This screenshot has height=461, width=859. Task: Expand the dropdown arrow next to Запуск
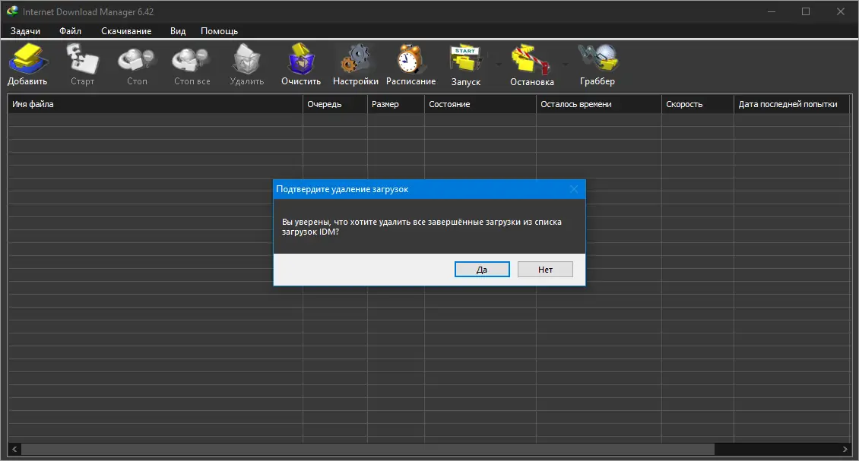pyautogui.click(x=499, y=64)
